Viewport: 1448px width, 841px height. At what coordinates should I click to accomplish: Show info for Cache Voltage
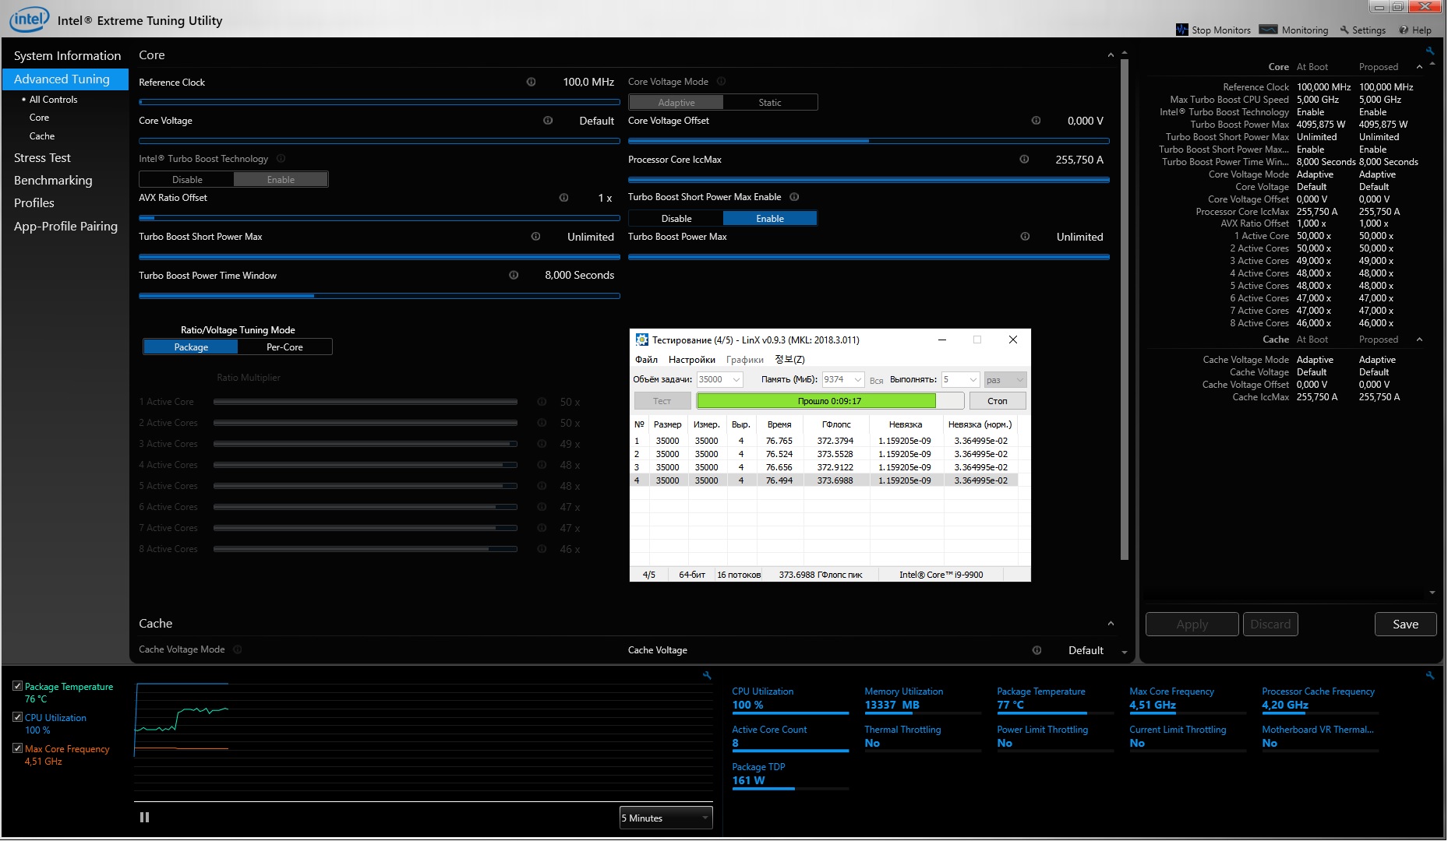1037,650
